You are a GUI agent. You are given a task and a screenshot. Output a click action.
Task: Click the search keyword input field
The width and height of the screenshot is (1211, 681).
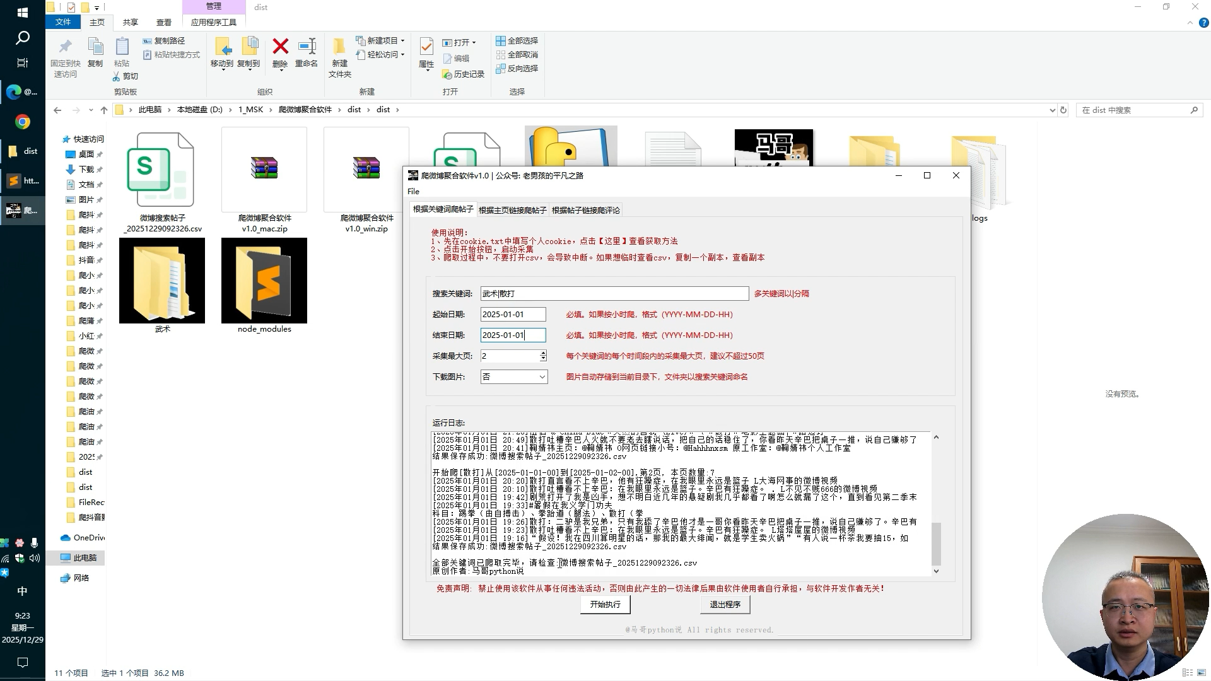tap(614, 293)
